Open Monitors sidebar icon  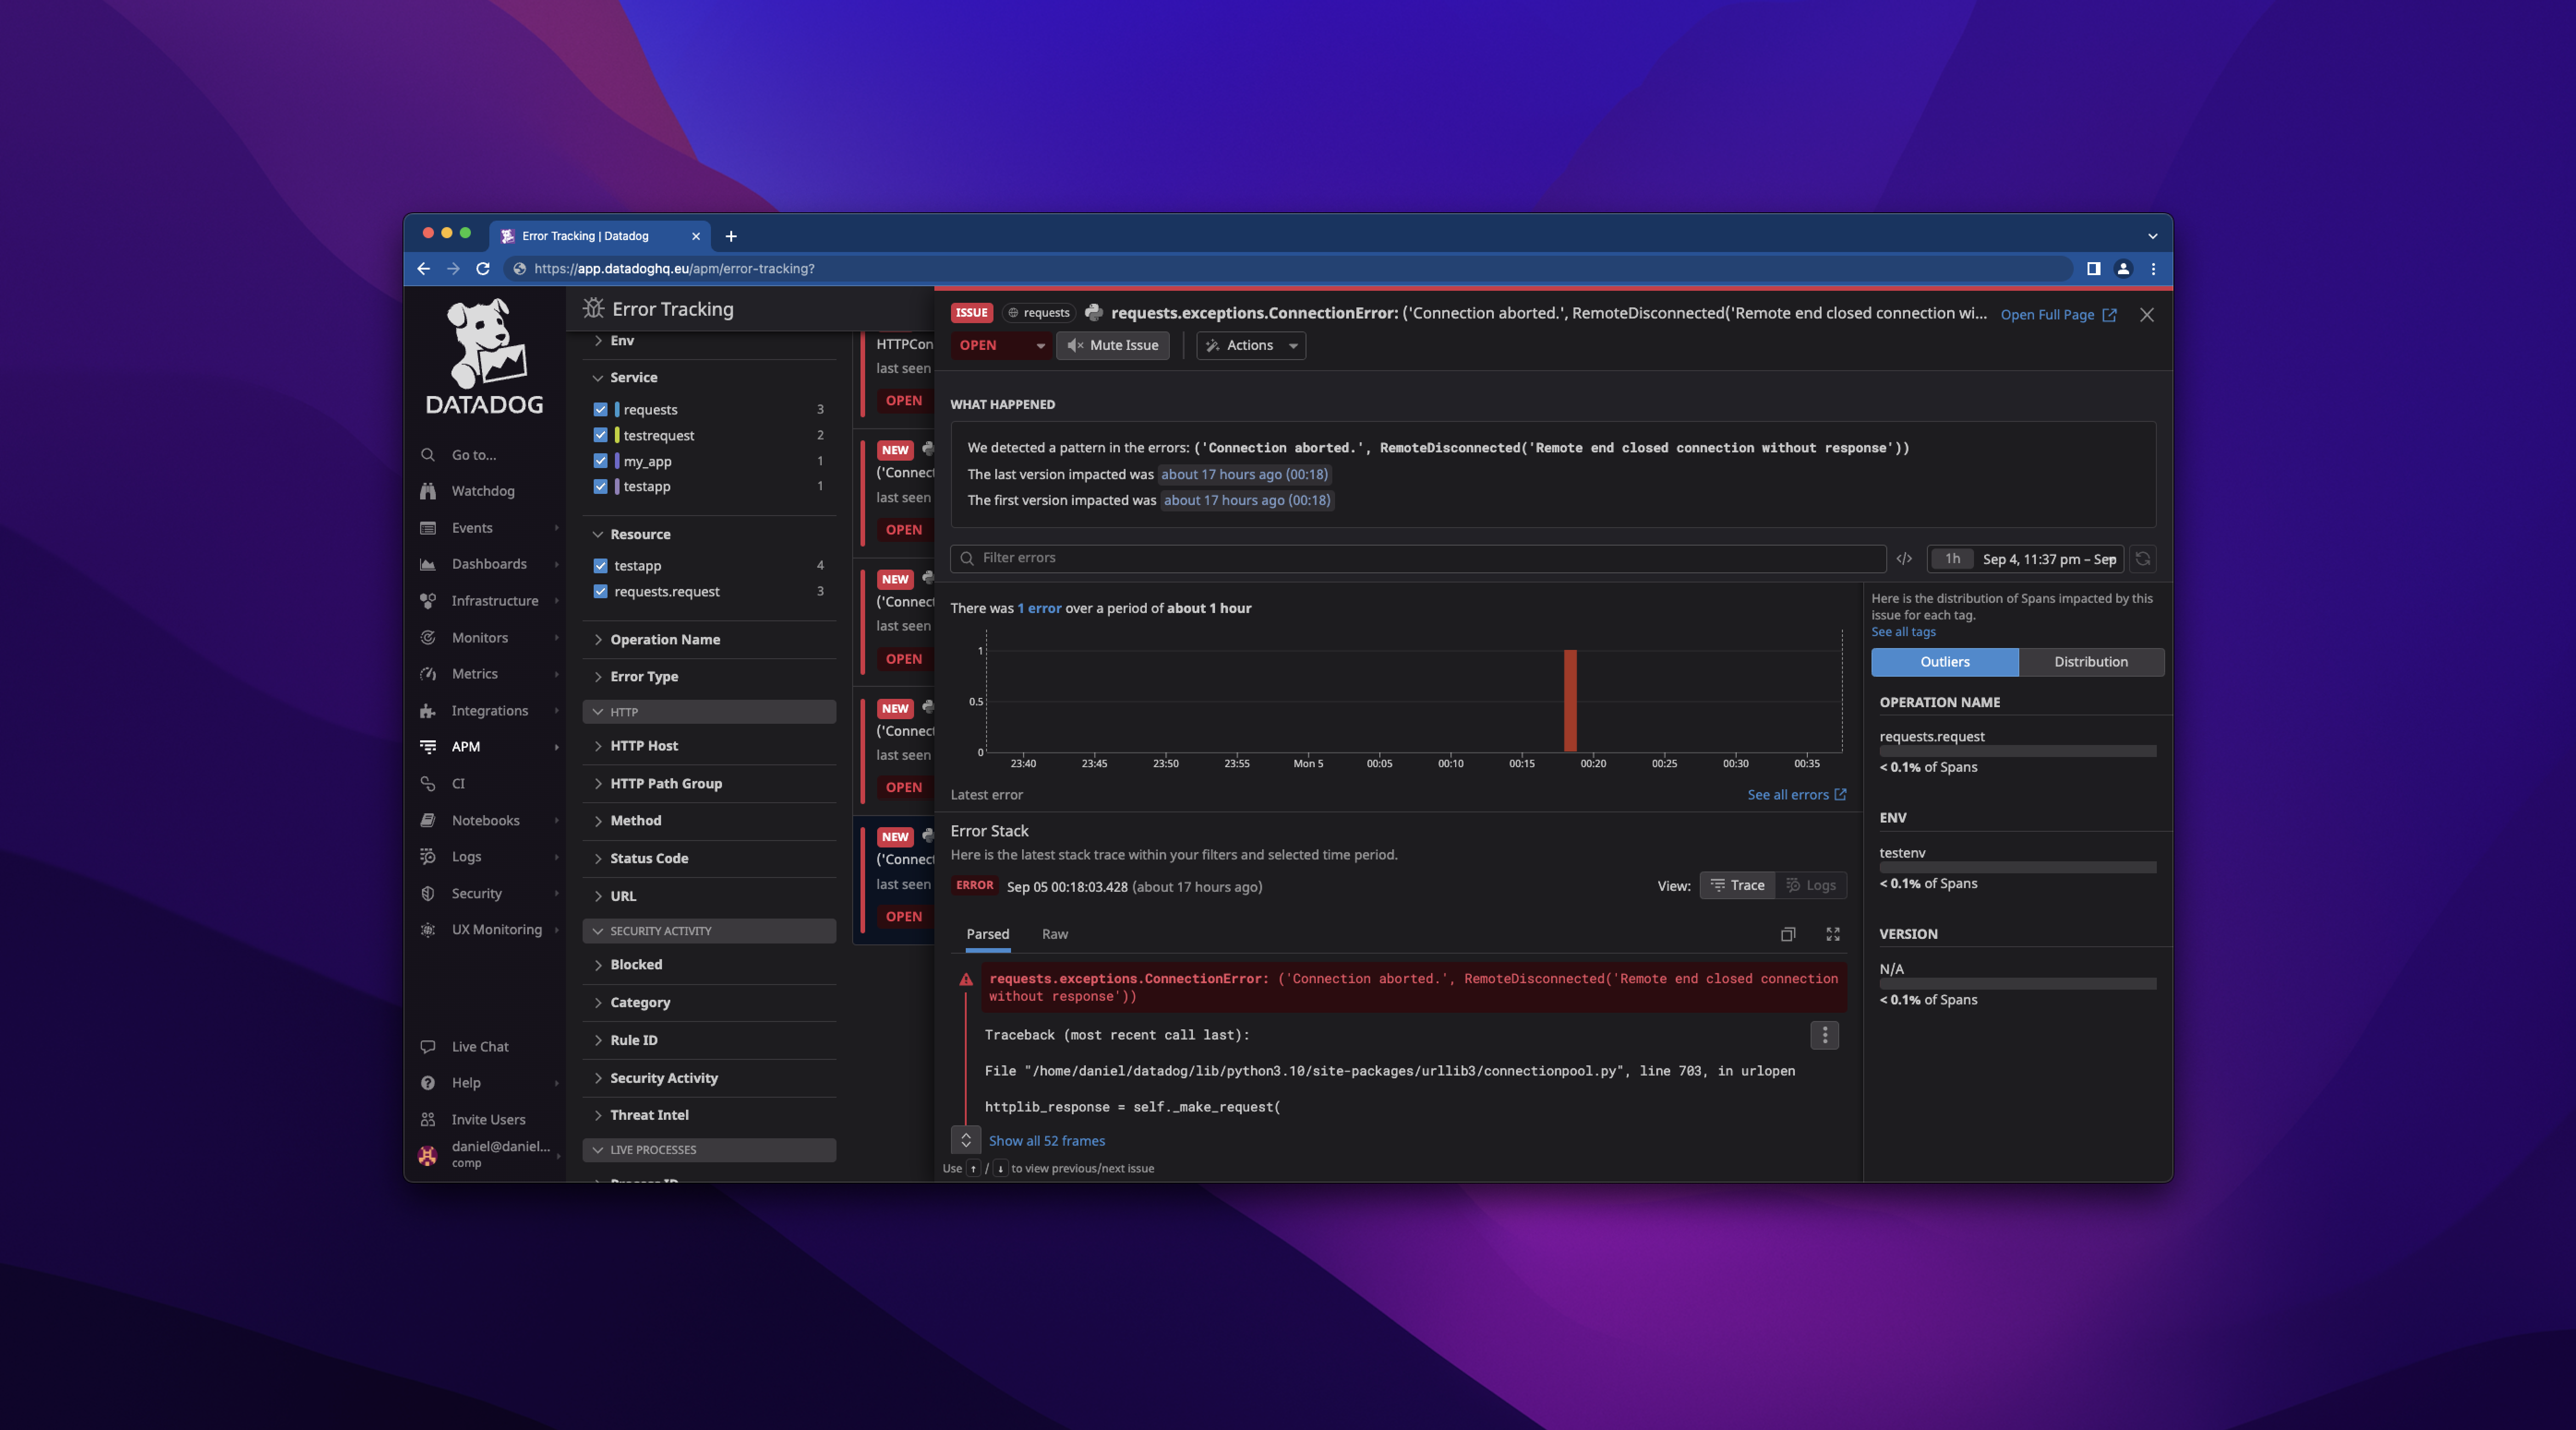click(x=428, y=638)
